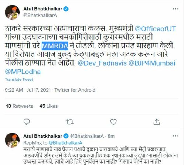View the 13 Retweets list
The width and height of the screenshot is (184, 165).
[x=20, y=106]
